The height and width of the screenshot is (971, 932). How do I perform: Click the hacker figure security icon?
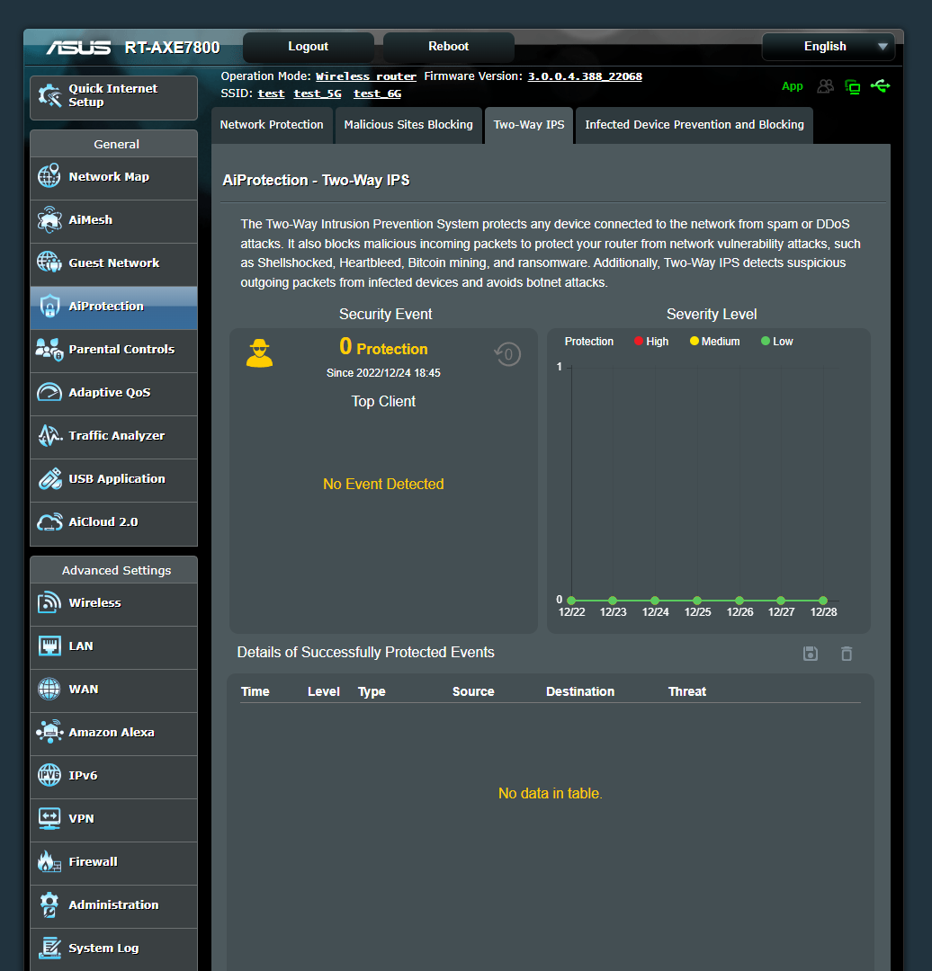[x=259, y=353]
